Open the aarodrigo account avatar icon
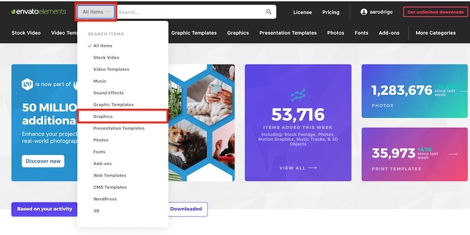The image size is (470, 235). (364, 12)
